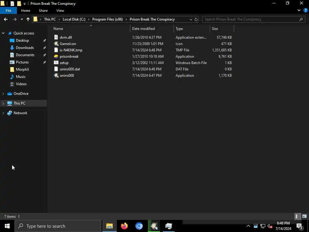Viewport: 309px width, 232px height.
Task: Open the Windows Start menu
Action: click(7, 226)
